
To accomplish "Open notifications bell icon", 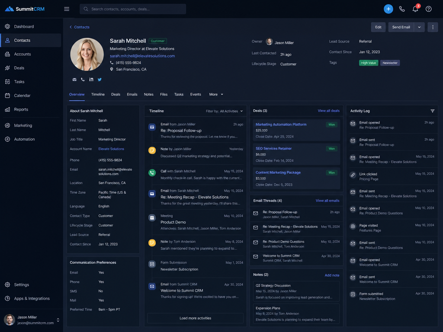I will pos(415,9).
